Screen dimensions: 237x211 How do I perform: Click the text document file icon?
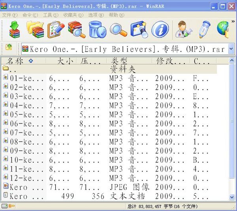click(x=6, y=195)
